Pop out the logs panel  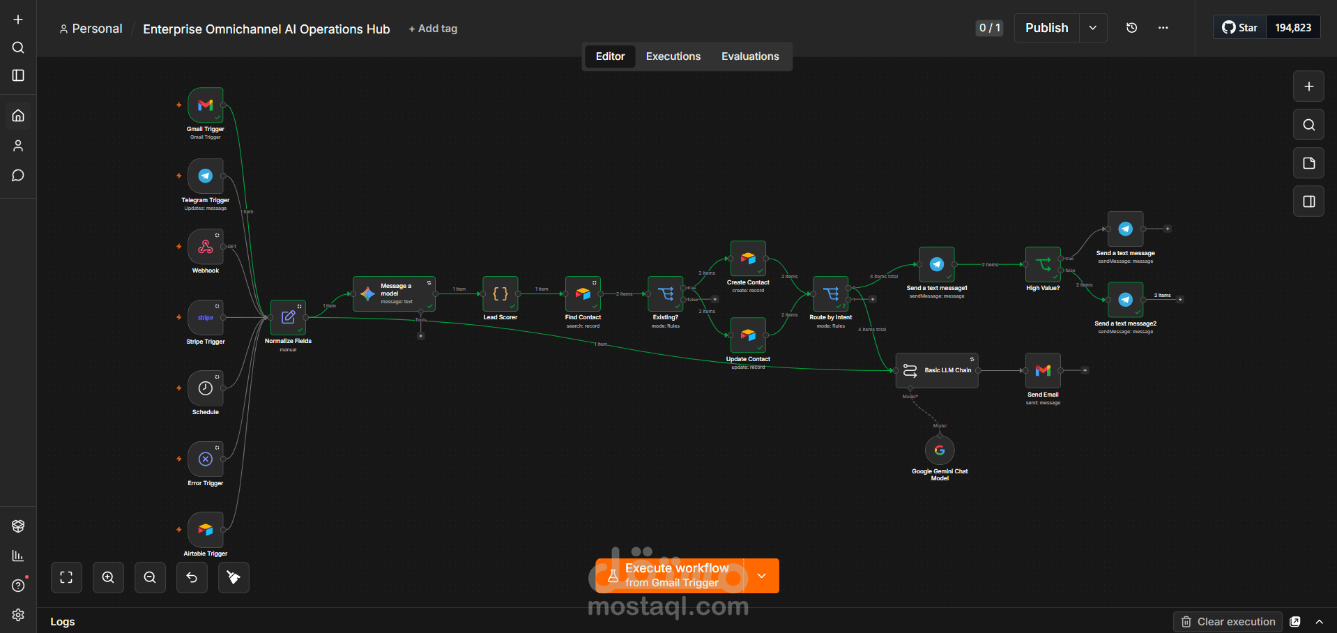click(1295, 622)
